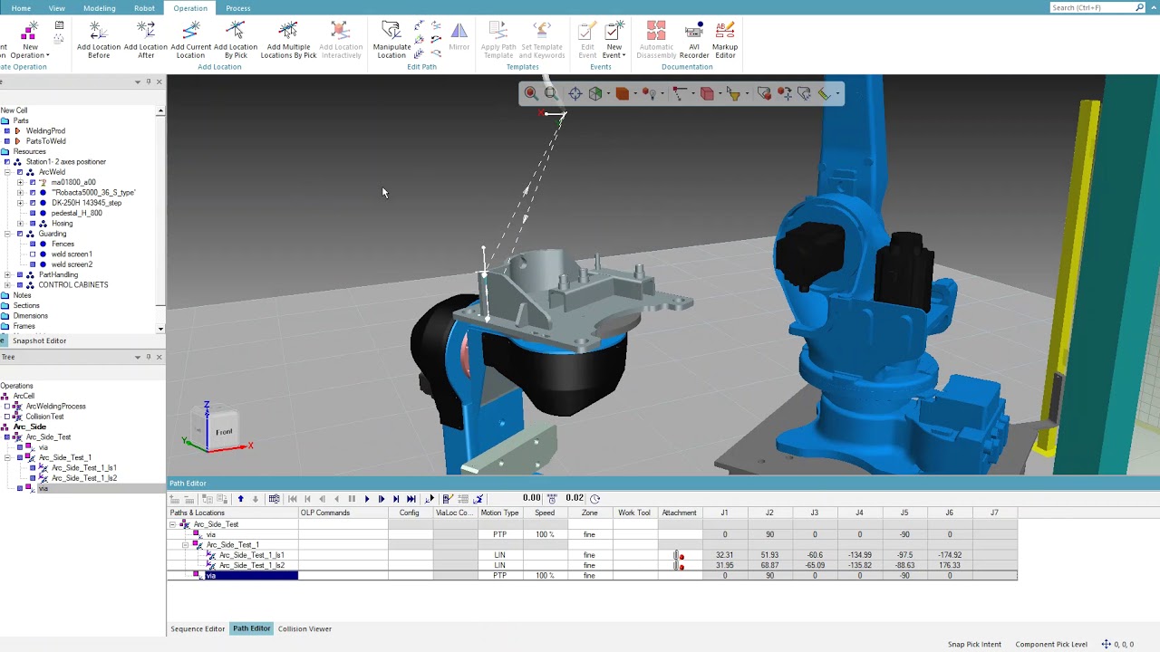
Task: Move the selected location up in Path Editor
Action: [240, 499]
